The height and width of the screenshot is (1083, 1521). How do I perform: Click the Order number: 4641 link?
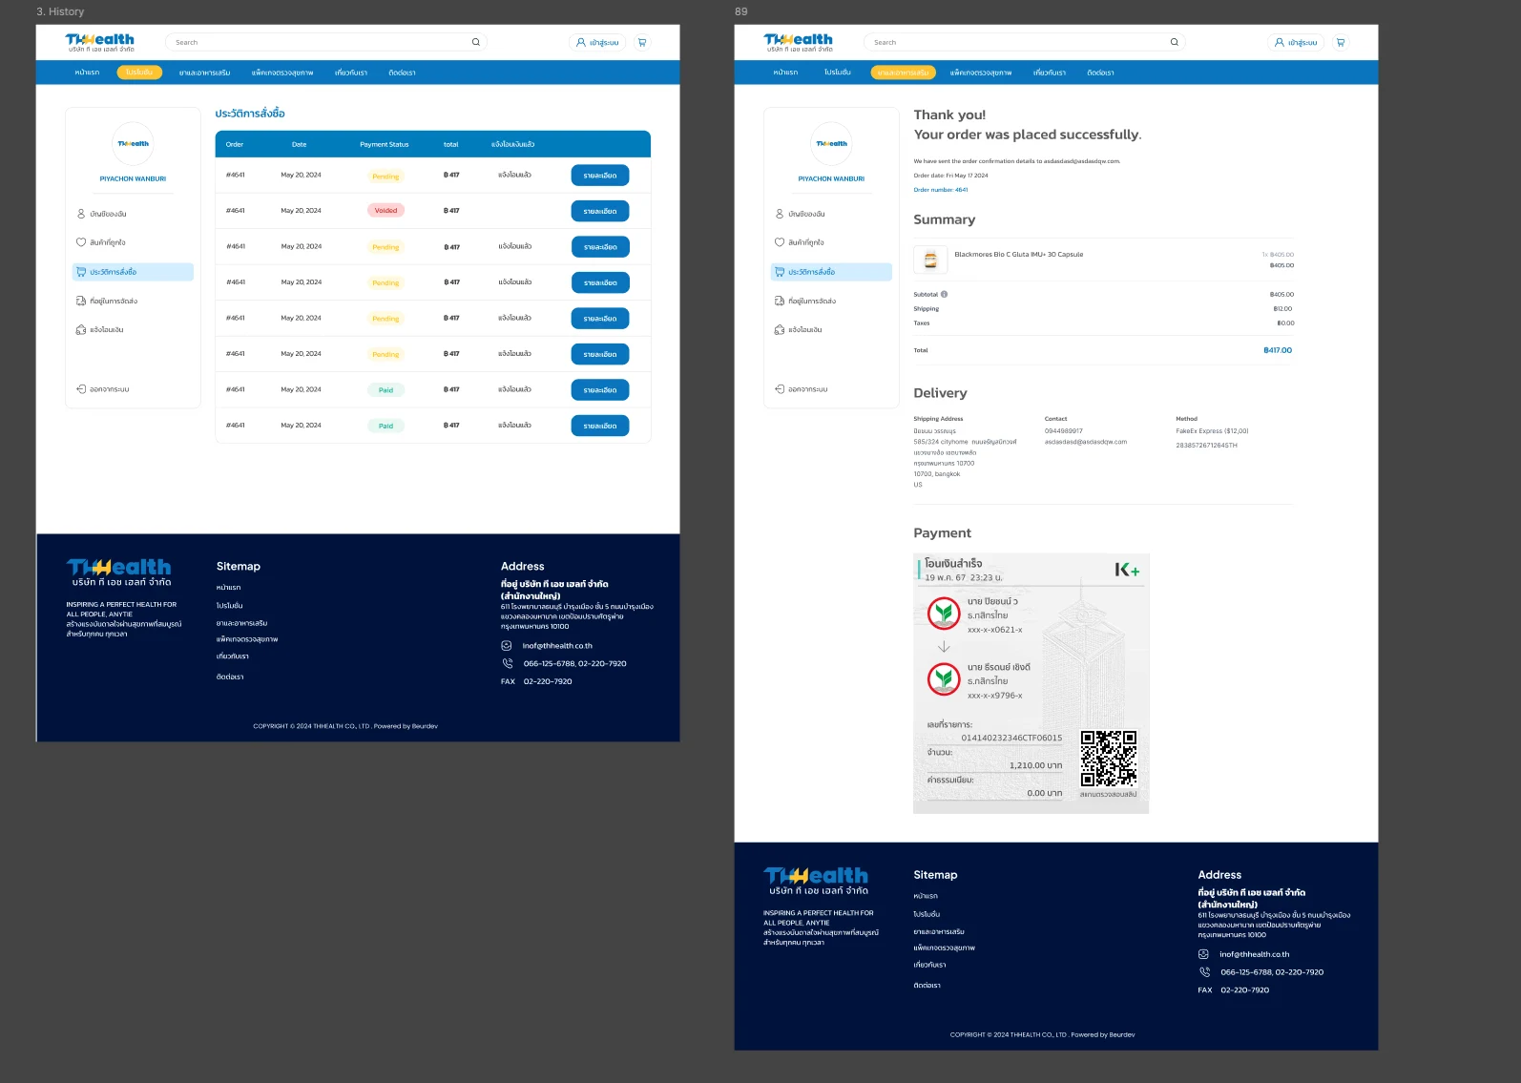[x=941, y=190]
